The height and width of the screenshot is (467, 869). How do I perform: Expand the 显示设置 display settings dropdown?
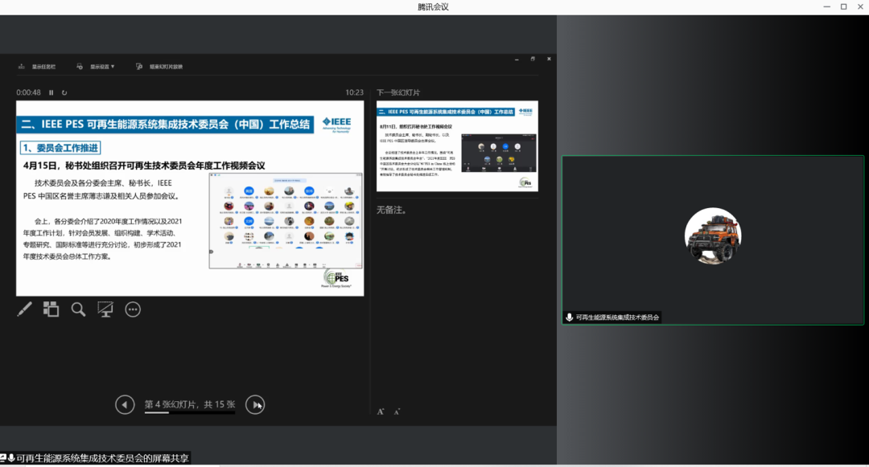pos(96,67)
